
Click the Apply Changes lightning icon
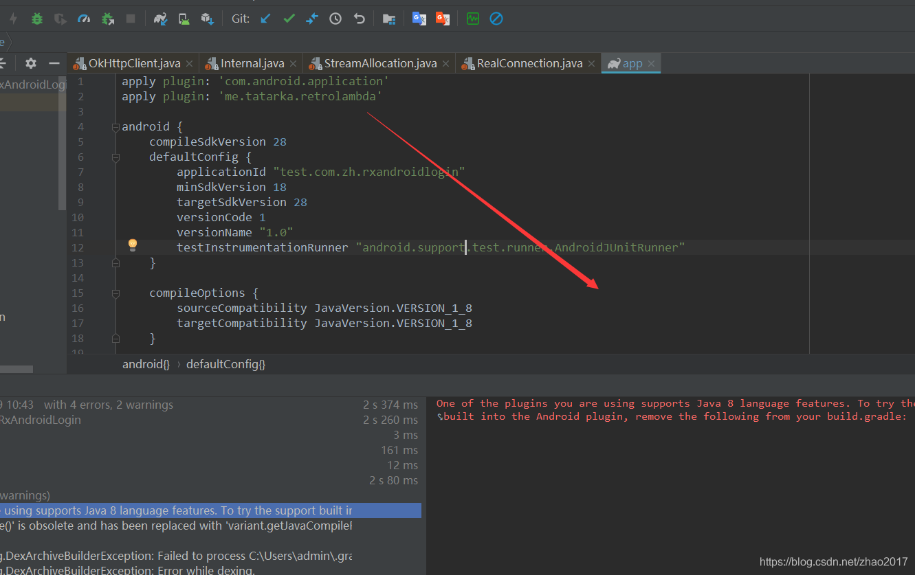tap(13, 19)
